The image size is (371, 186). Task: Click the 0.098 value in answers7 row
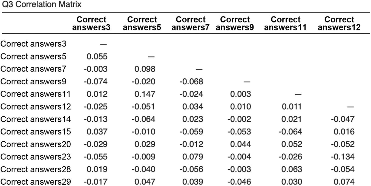point(145,69)
